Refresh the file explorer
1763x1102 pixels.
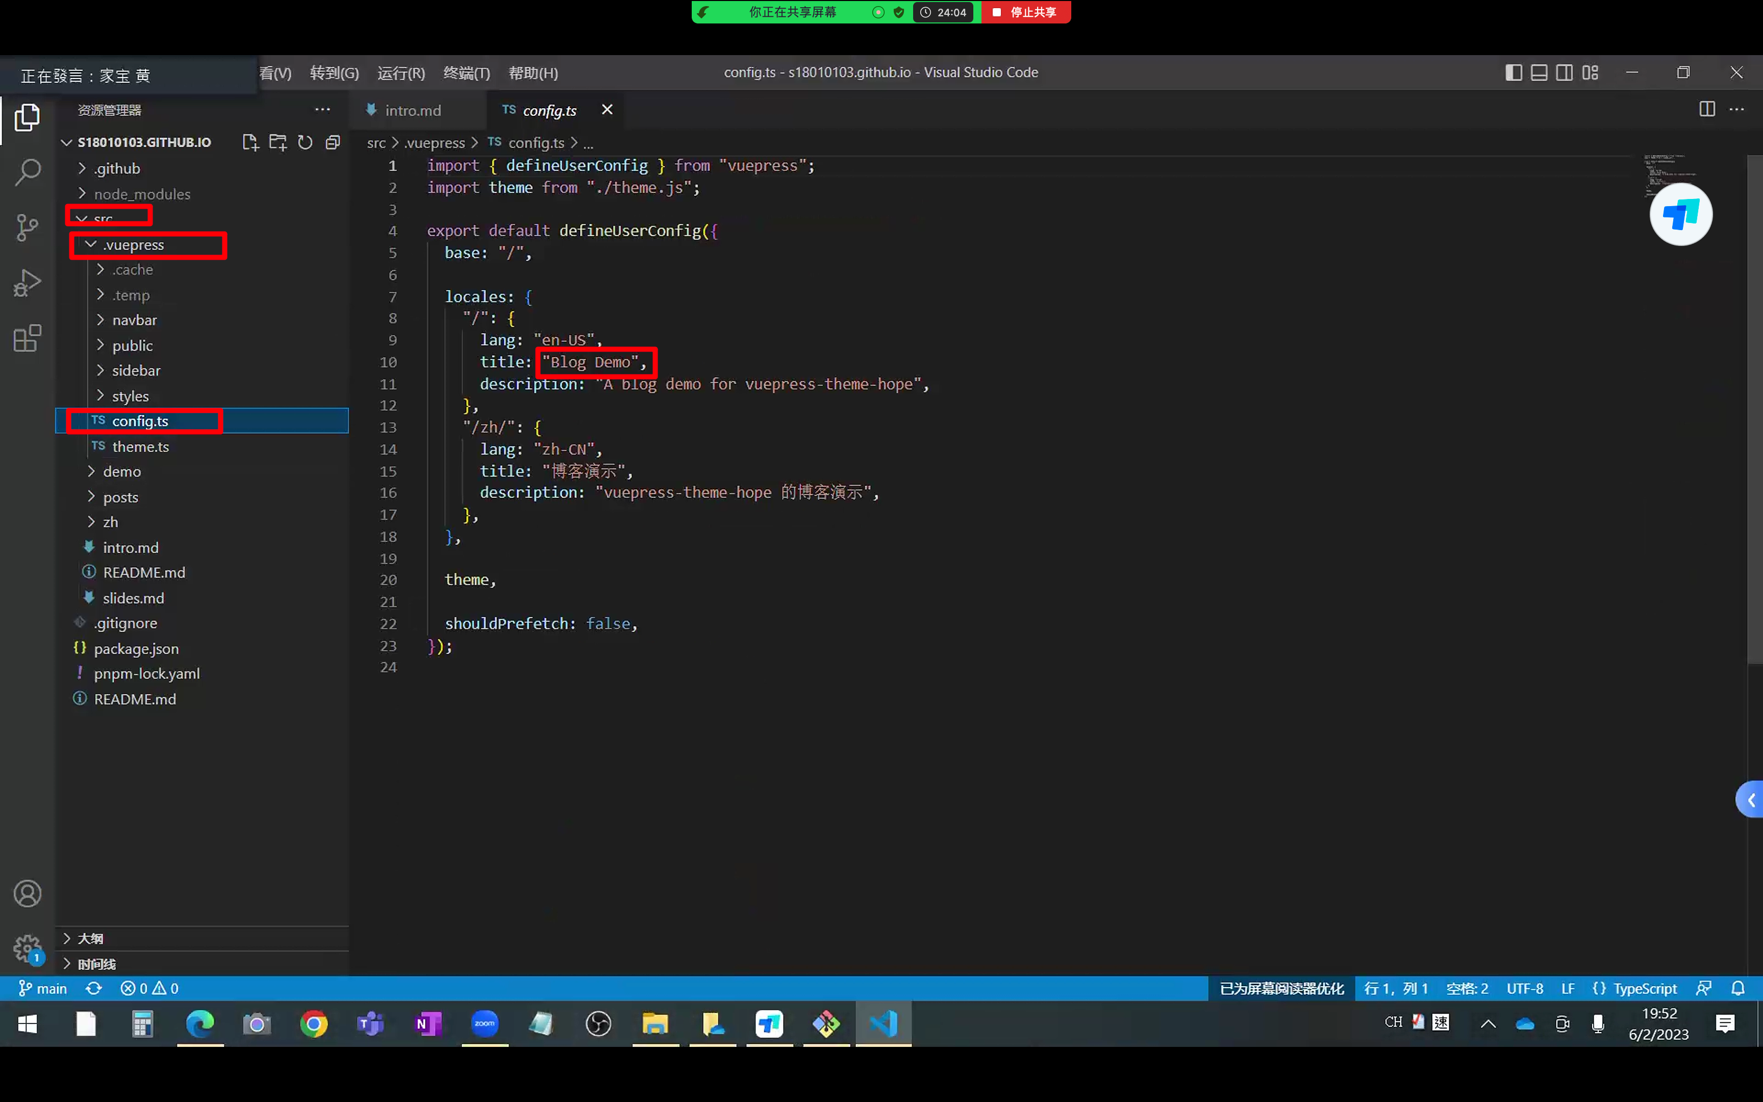305,142
